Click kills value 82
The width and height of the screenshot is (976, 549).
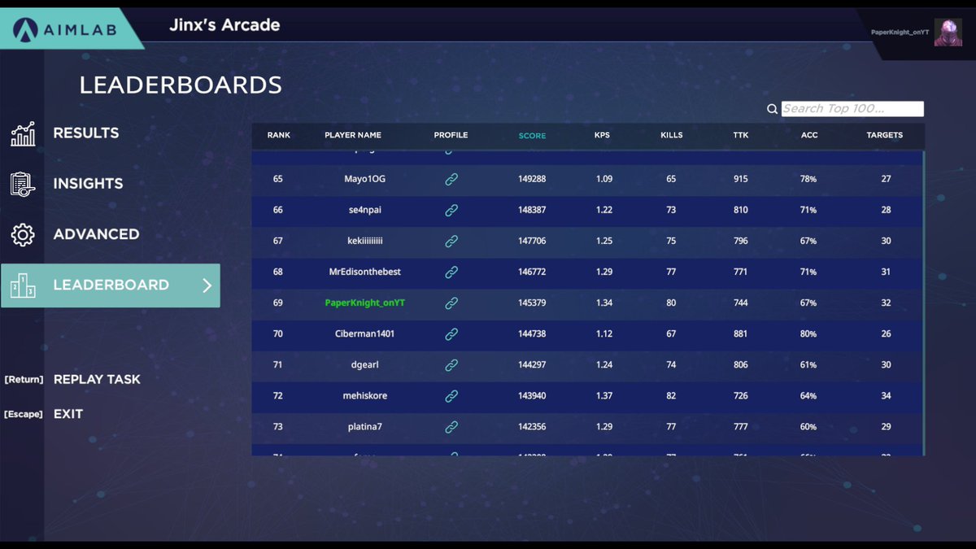pyautogui.click(x=671, y=396)
